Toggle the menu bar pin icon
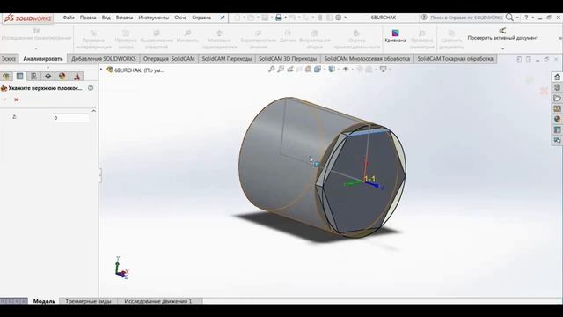The height and width of the screenshot is (317, 563). [223, 18]
